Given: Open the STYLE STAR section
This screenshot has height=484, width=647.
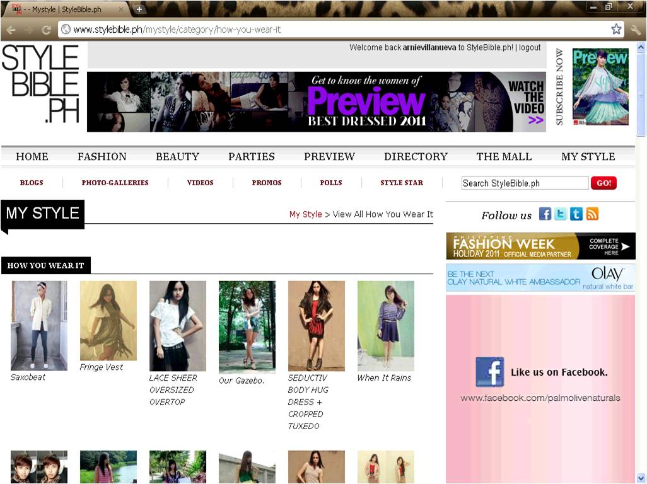Looking at the screenshot, I should pos(402,183).
